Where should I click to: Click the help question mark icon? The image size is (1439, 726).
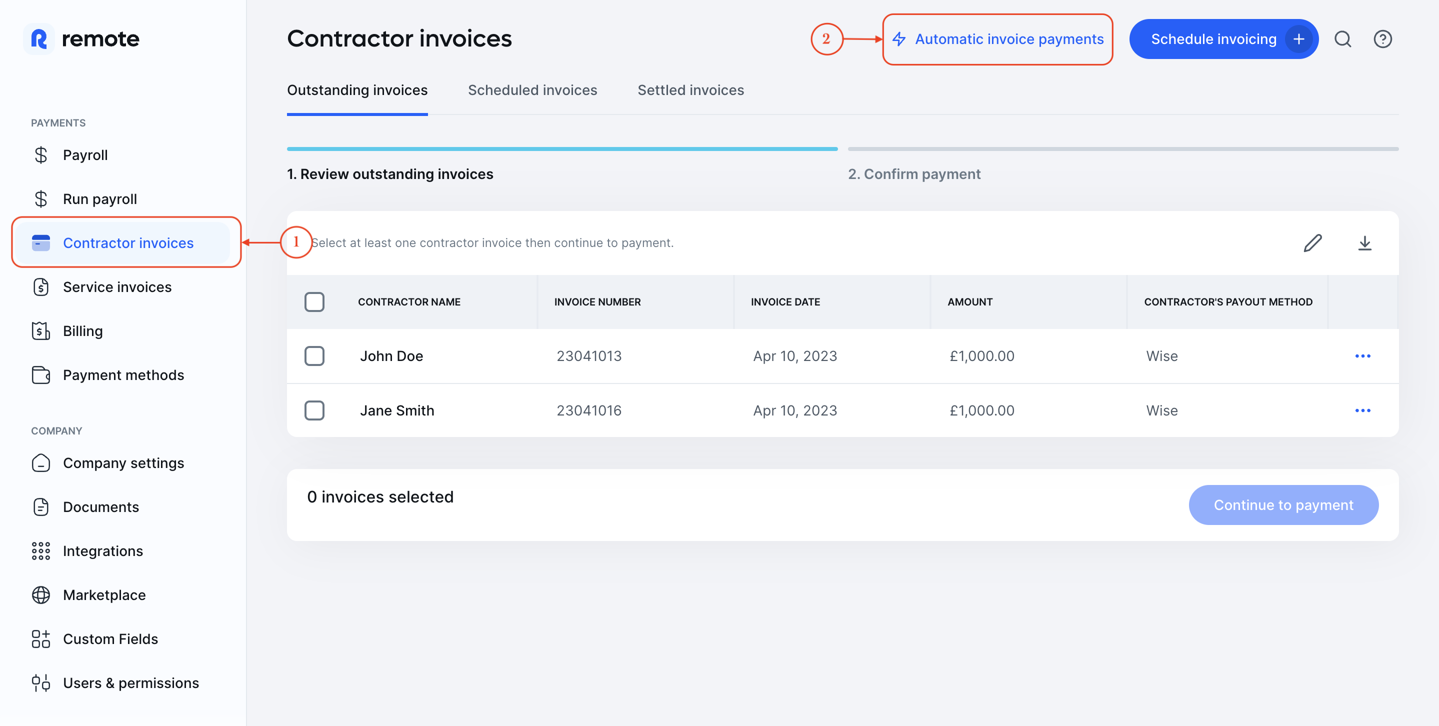click(1383, 38)
